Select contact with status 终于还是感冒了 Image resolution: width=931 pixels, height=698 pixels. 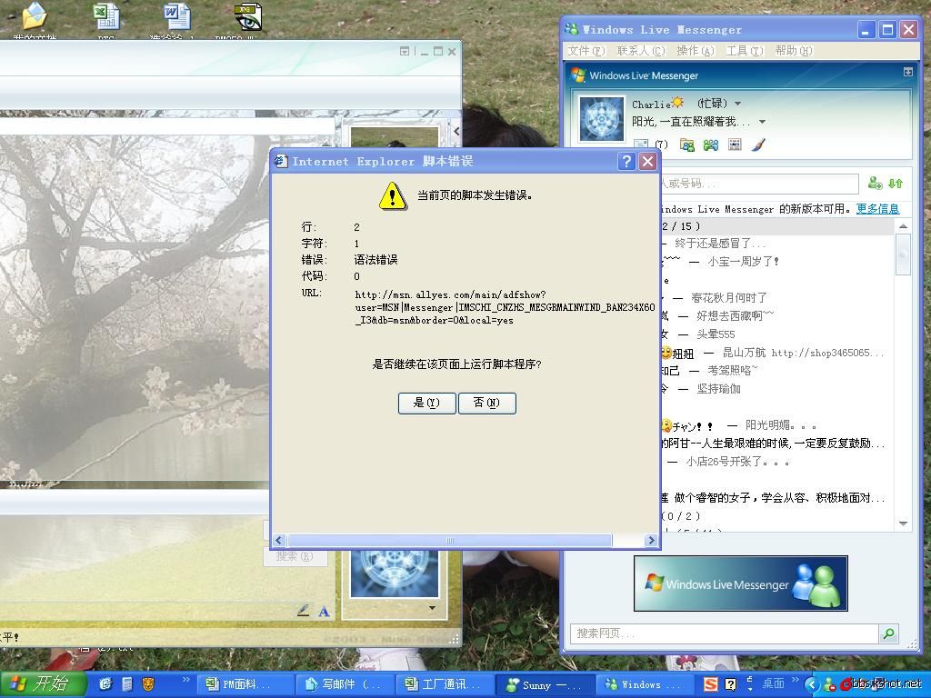(x=776, y=244)
